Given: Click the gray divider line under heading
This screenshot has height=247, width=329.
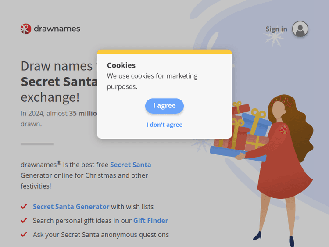Looking at the screenshot, I should point(37,144).
